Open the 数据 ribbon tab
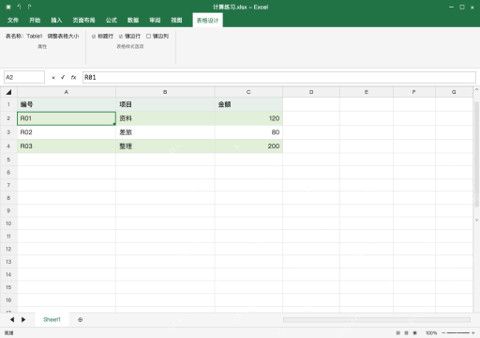Screen dimensions: 480x338 point(133,21)
